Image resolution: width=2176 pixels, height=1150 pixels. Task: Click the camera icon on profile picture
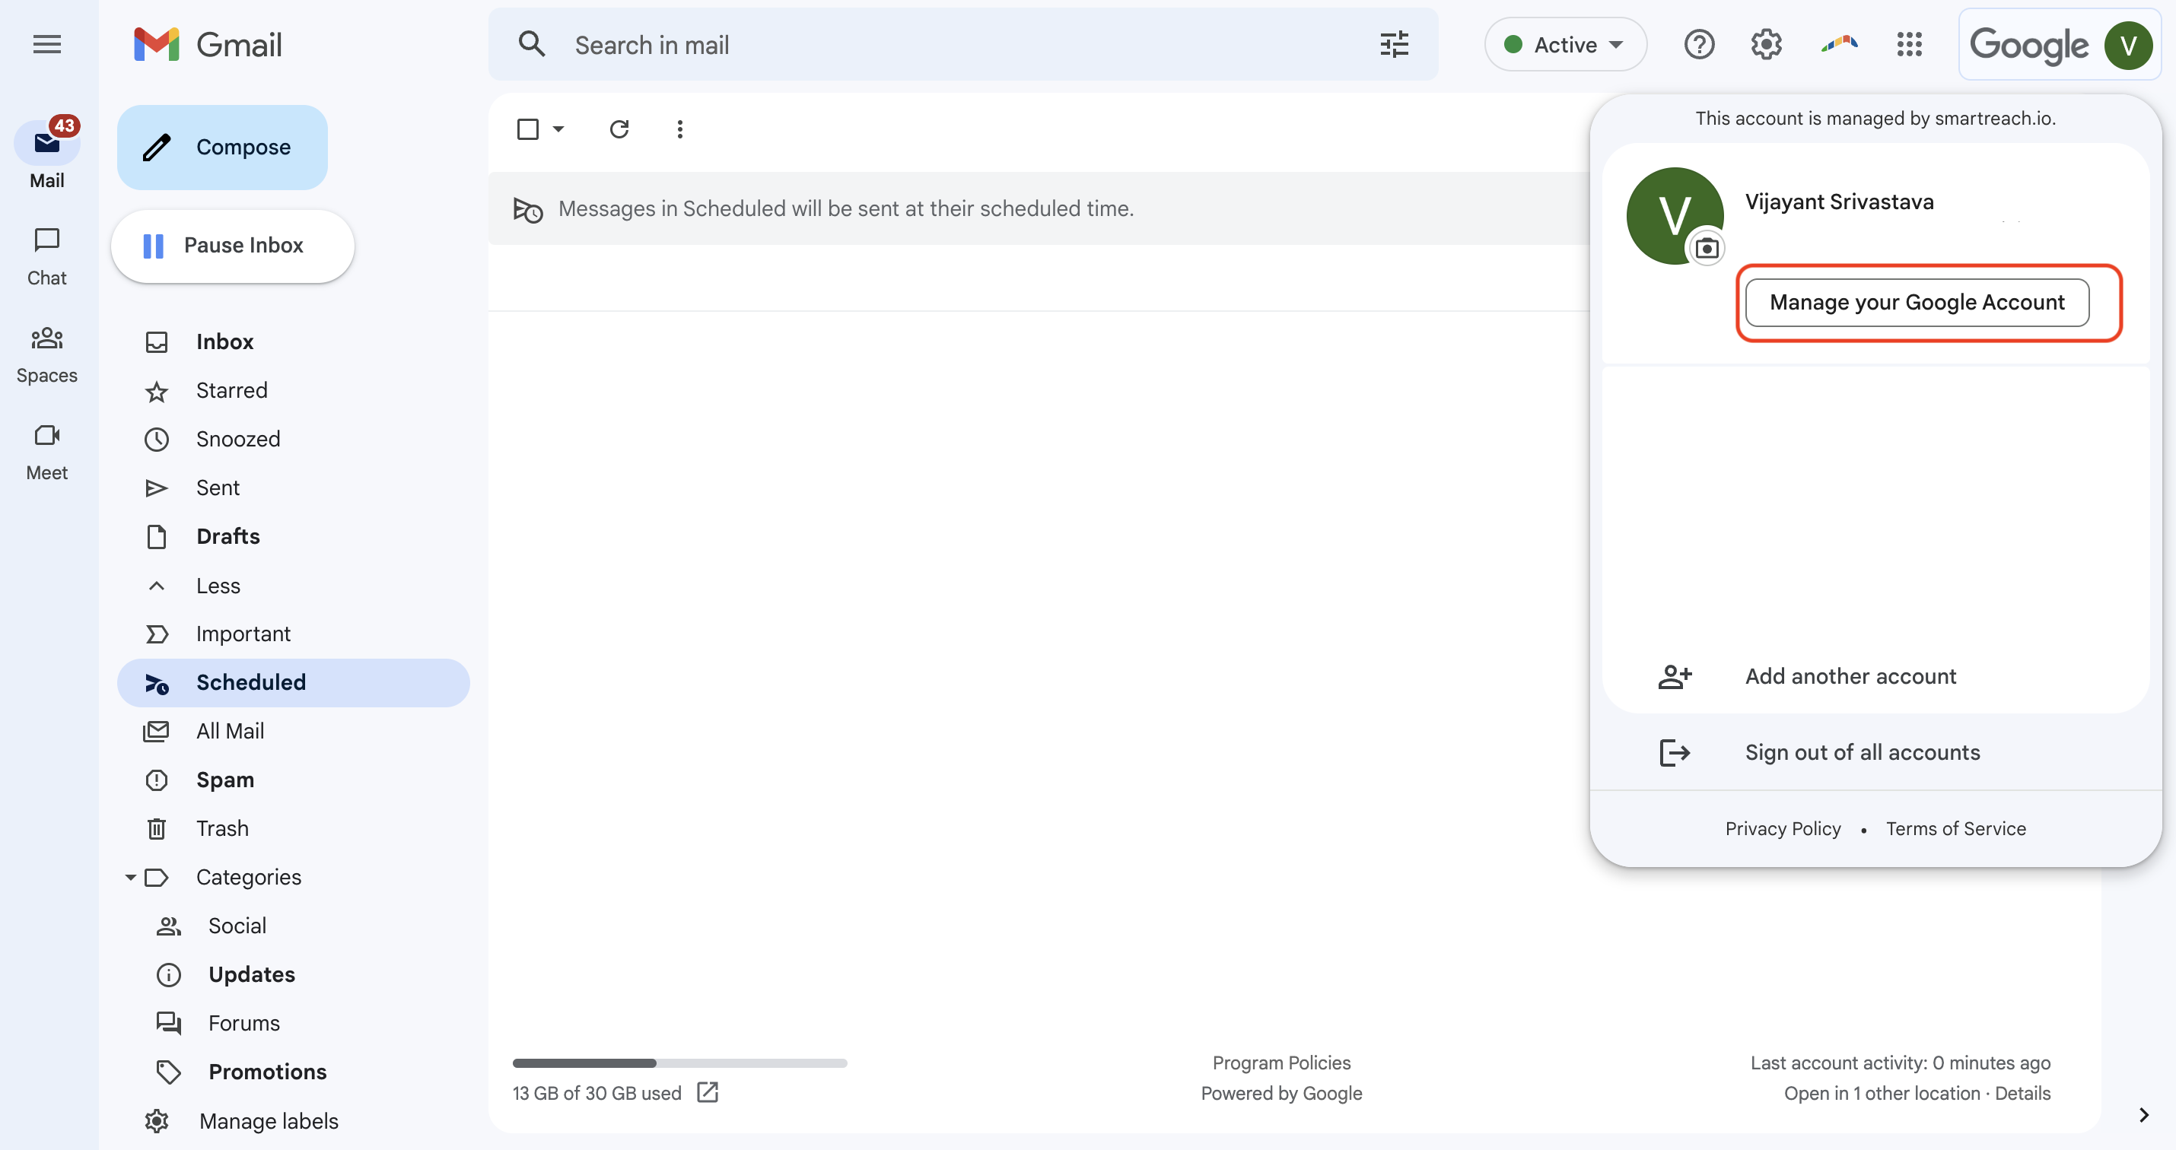click(1707, 248)
